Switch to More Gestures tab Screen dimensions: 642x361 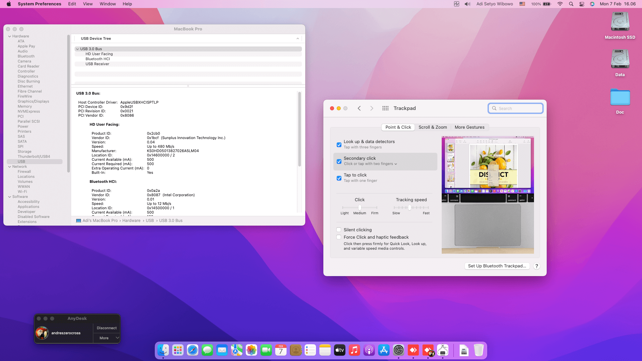[469, 127]
